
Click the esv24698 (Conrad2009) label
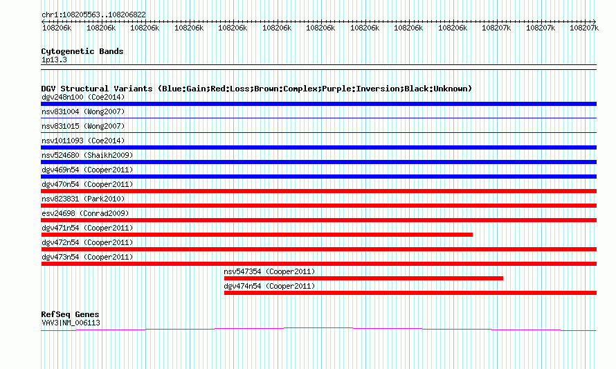pyautogui.click(x=85, y=213)
